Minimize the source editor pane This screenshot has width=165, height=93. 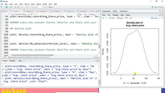[96, 11]
